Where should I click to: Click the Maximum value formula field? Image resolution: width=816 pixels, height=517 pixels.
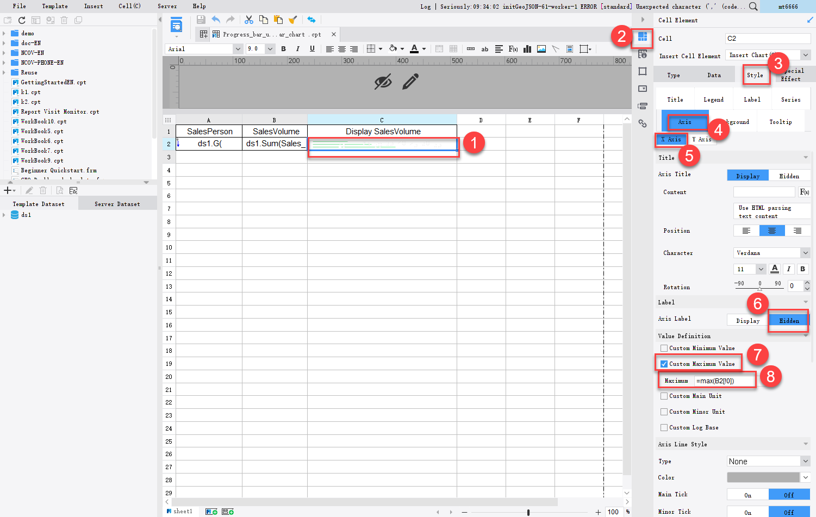pyautogui.click(x=724, y=381)
